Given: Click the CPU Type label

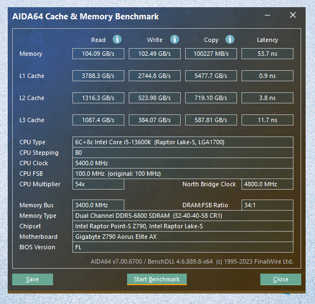Looking at the screenshot, I should pos(32,142).
